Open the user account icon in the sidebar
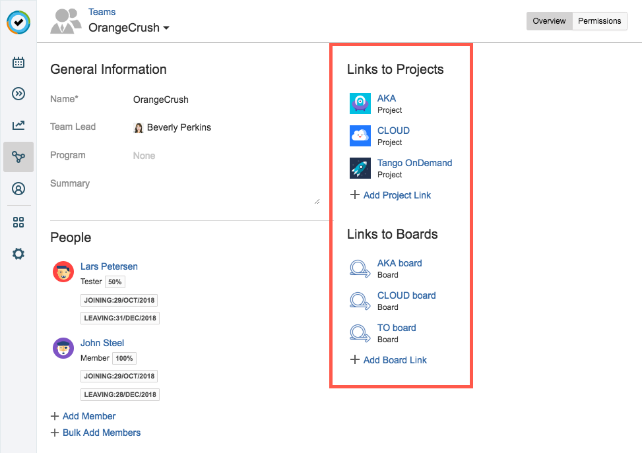 click(x=18, y=189)
